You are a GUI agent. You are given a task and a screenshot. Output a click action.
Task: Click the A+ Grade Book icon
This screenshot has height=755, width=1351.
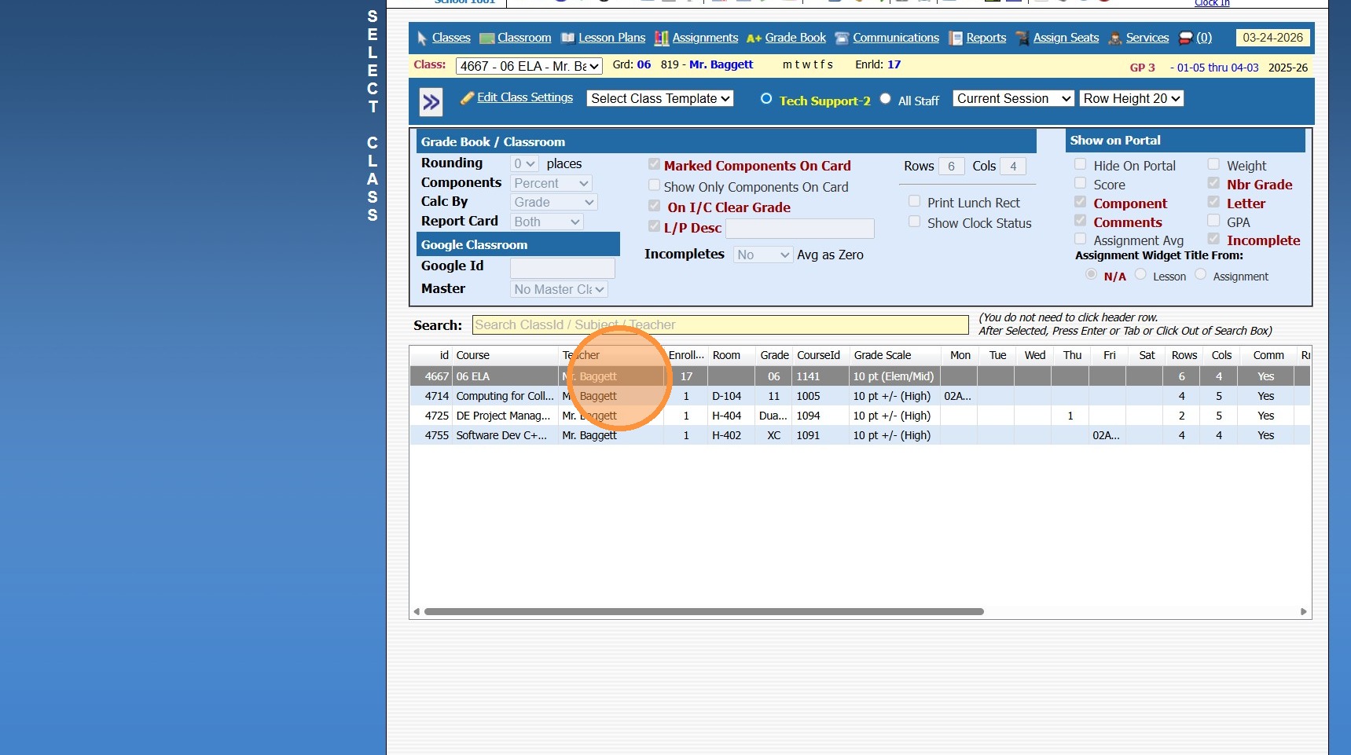(754, 38)
